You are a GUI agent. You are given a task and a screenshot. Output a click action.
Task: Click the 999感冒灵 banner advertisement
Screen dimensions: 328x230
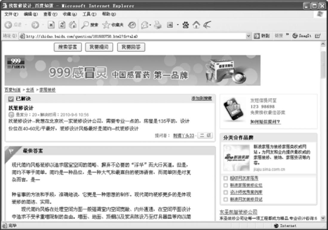pyautogui.click(x=132, y=70)
